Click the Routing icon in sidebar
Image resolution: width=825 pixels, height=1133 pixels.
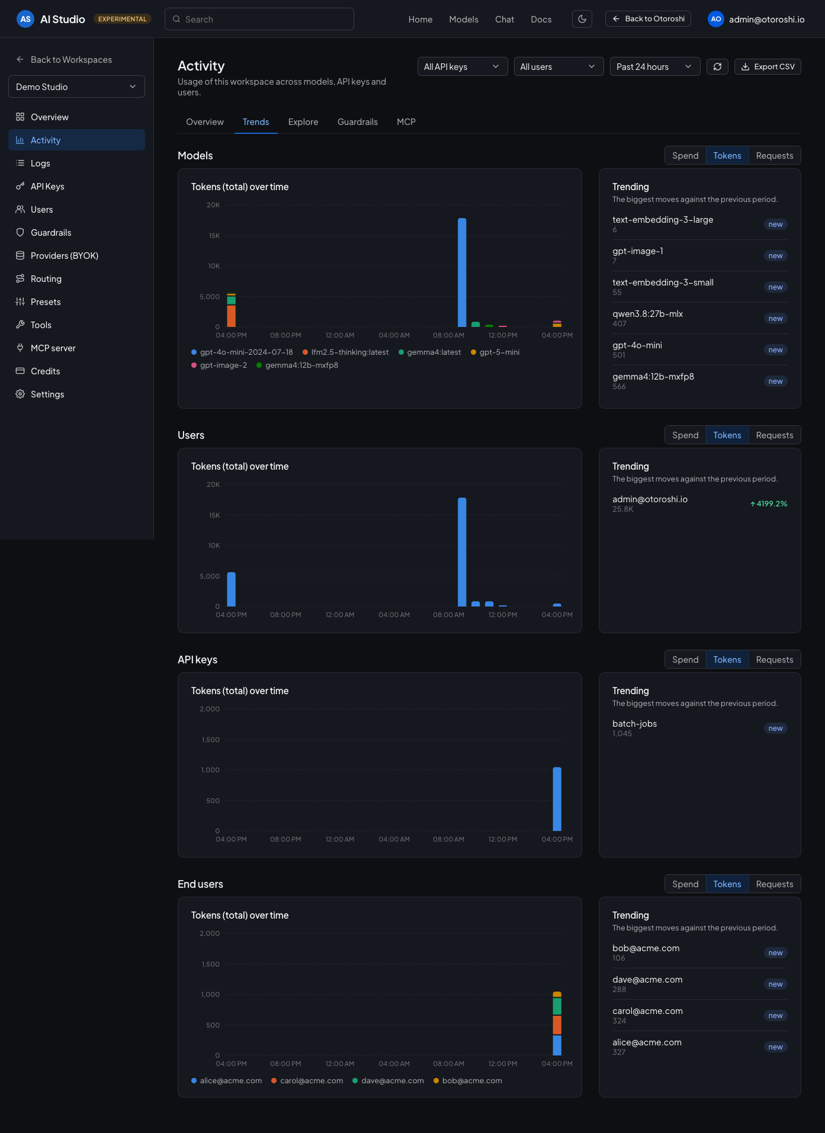(x=20, y=278)
